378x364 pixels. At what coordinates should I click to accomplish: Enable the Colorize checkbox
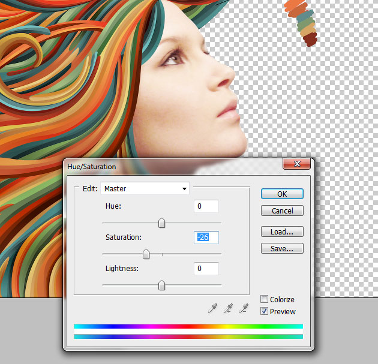pyautogui.click(x=264, y=299)
